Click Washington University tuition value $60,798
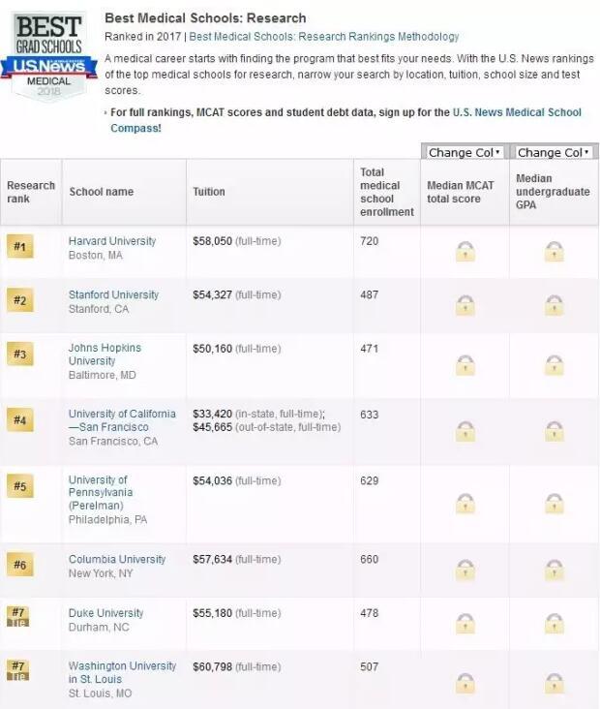 pyautogui.click(x=212, y=667)
